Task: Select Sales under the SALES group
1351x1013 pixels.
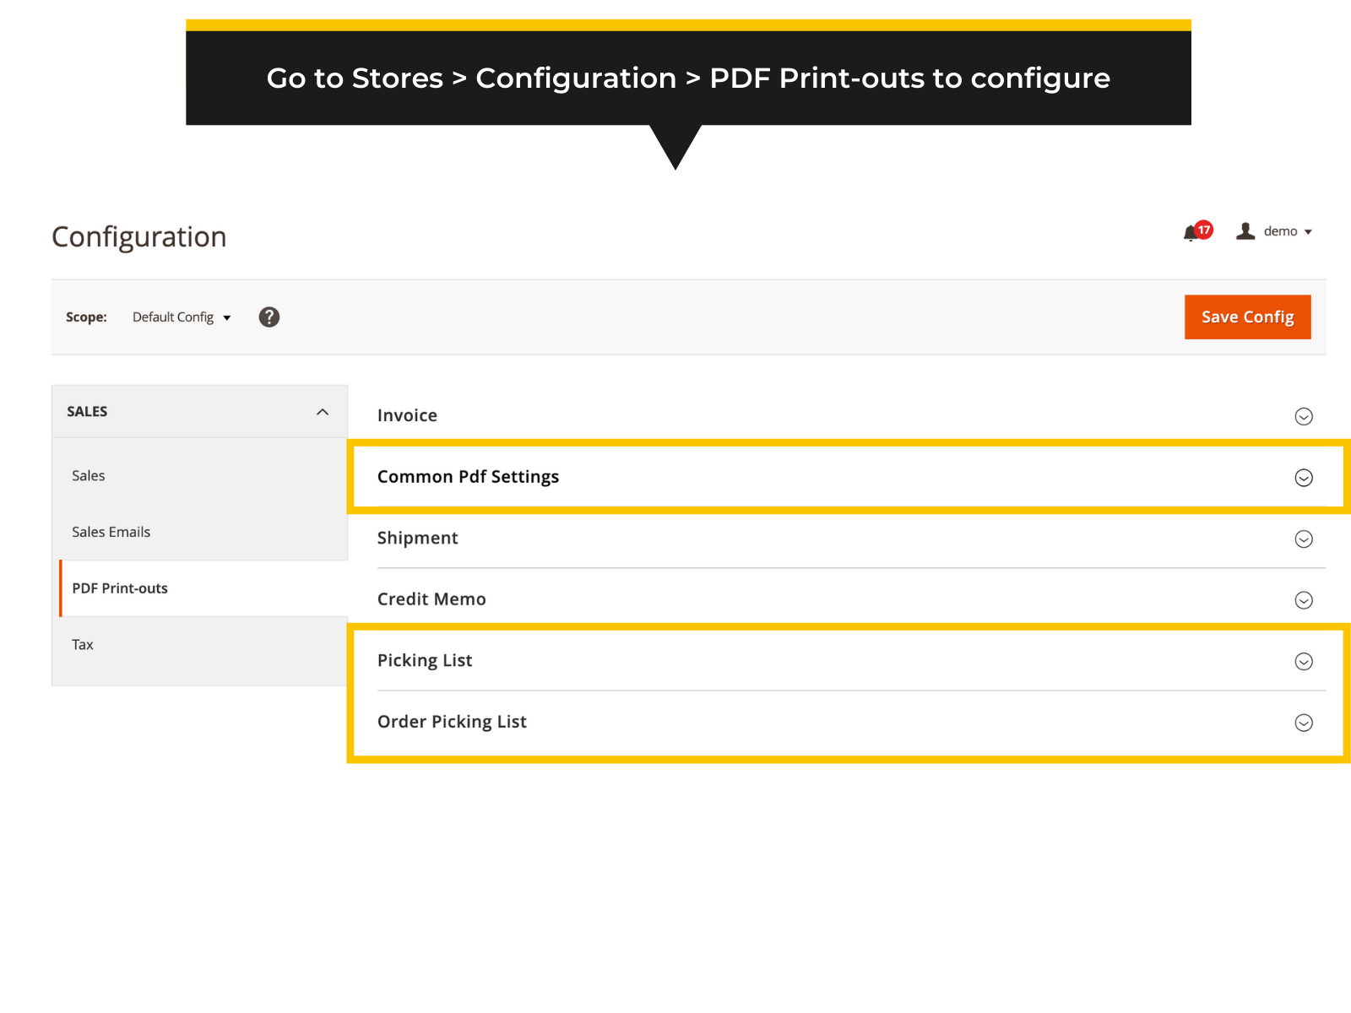Action: point(88,475)
